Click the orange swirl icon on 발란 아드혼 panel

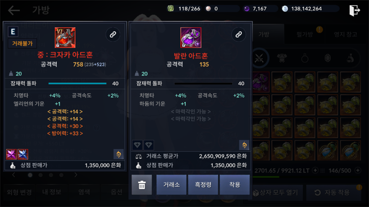click(244, 145)
